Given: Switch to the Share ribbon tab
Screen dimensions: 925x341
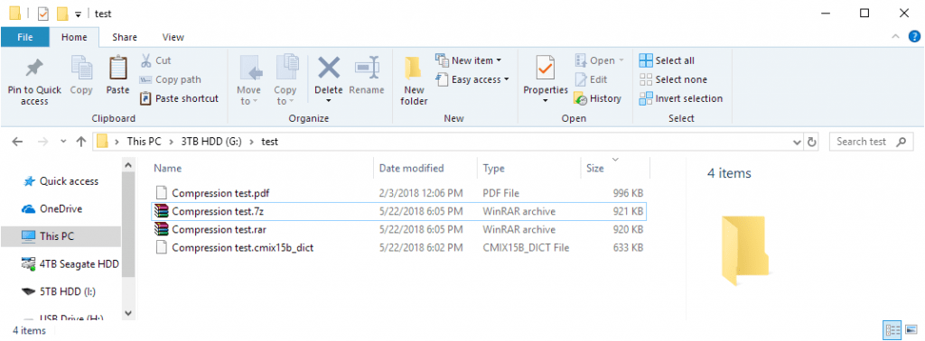Looking at the screenshot, I should point(125,37).
